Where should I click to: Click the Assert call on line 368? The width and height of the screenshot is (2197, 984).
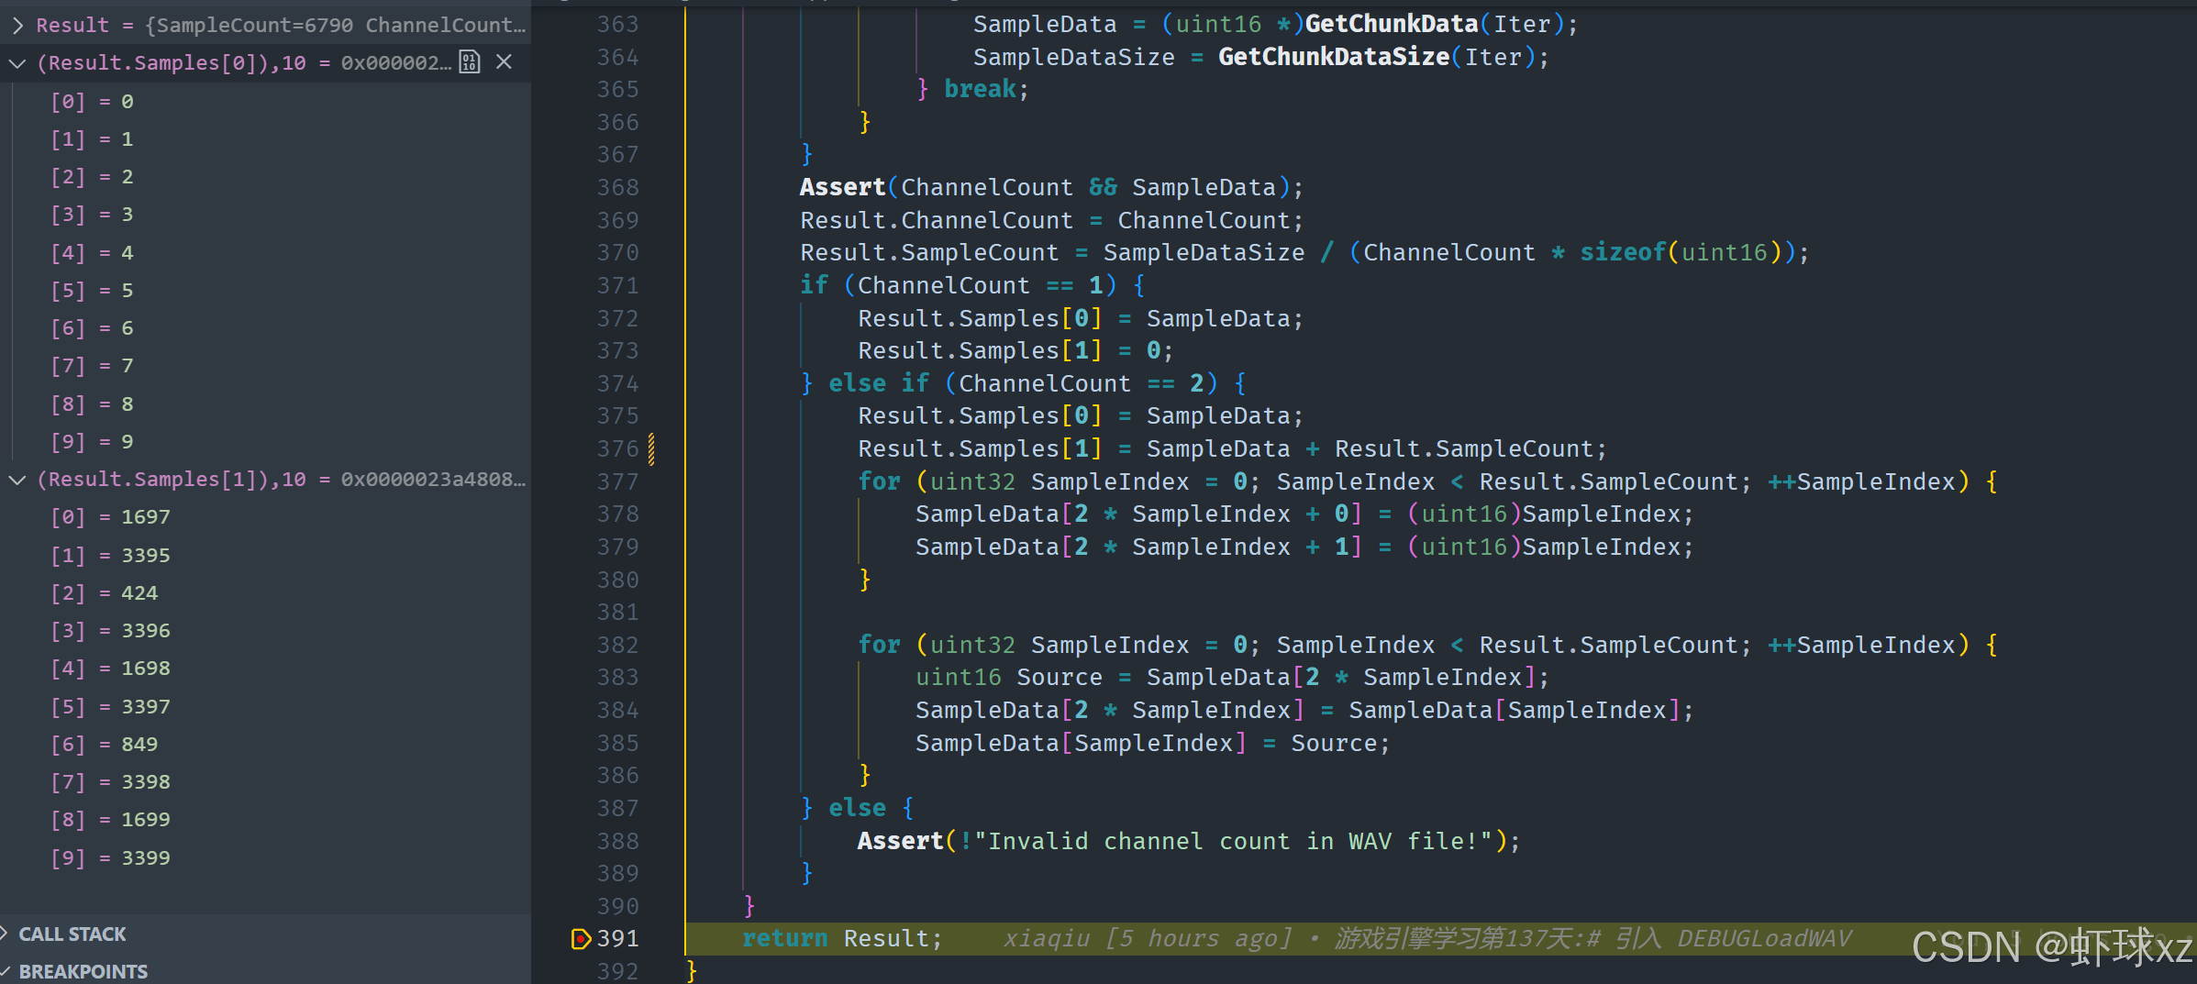(x=841, y=187)
